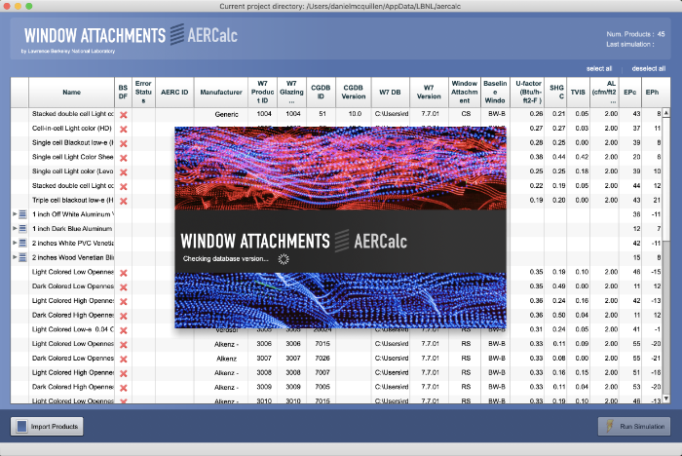Screen dimensions: 682x456
Task: Click the BSDF column header
Action: (x=123, y=93)
